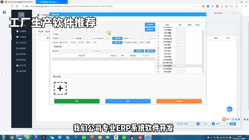The height and width of the screenshot is (140, 249).
Task: Click the bookmark star in address bar
Action: coord(23,6)
